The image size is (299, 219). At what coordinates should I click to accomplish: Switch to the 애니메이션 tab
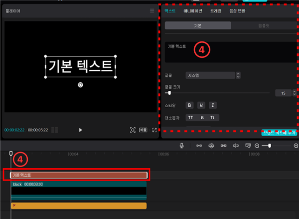[x=191, y=10]
